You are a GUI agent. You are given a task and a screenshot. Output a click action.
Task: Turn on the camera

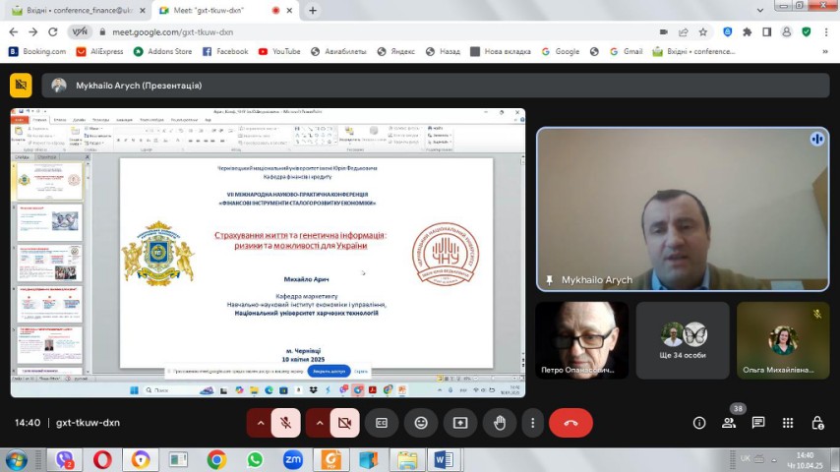(345, 423)
